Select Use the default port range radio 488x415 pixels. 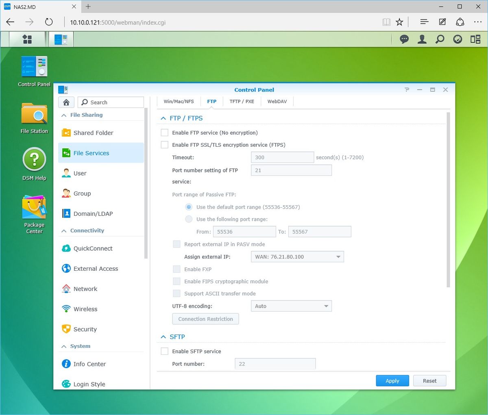pos(189,207)
